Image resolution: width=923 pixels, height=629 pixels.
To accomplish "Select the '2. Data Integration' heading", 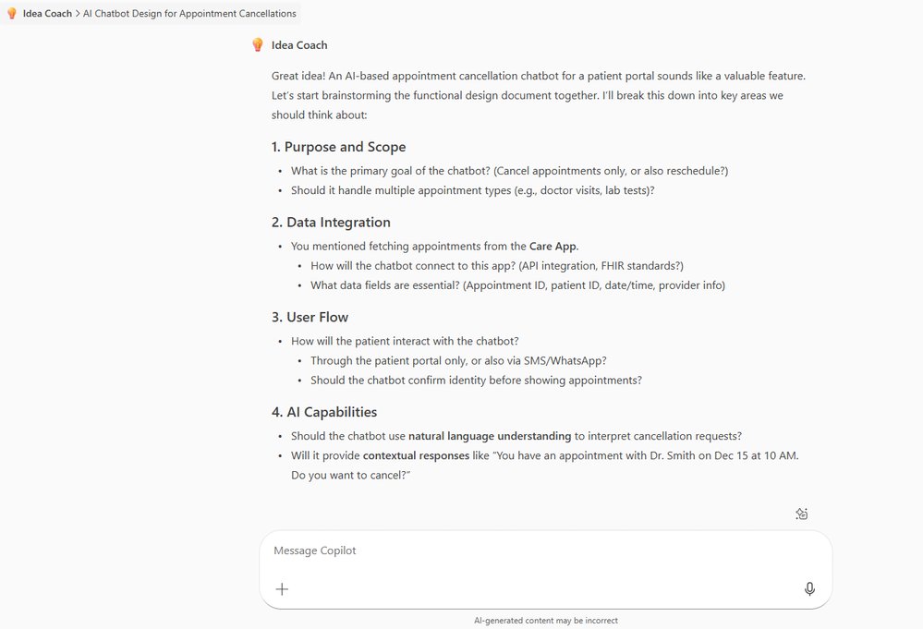I will pyautogui.click(x=331, y=222).
